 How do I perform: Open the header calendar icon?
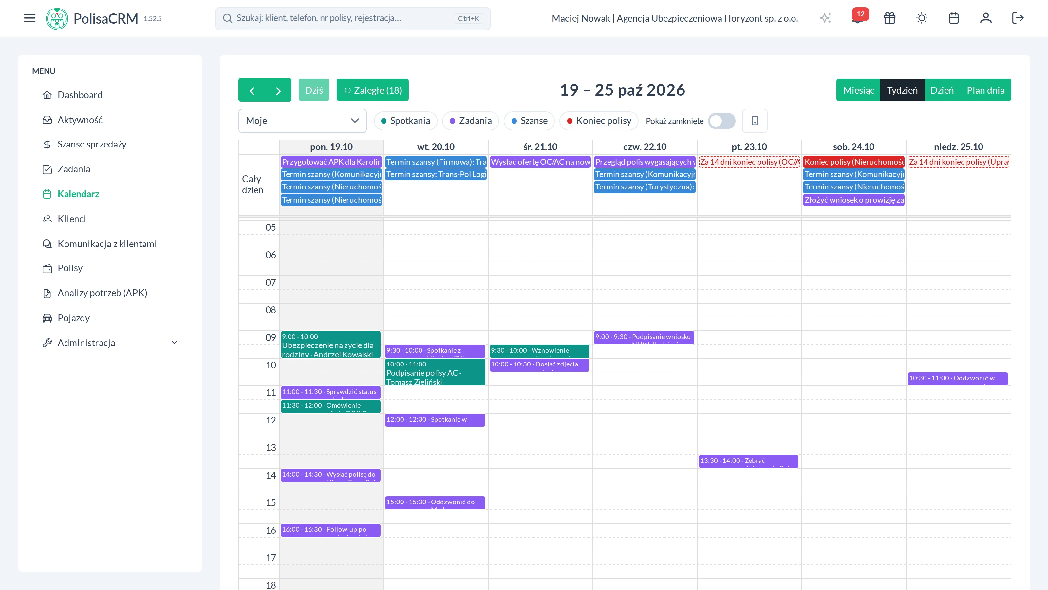(x=954, y=18)
